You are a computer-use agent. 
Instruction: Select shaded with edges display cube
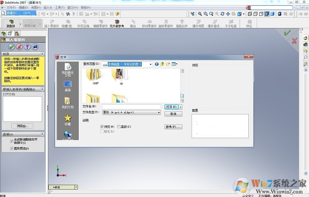click(x=267, y=14)
